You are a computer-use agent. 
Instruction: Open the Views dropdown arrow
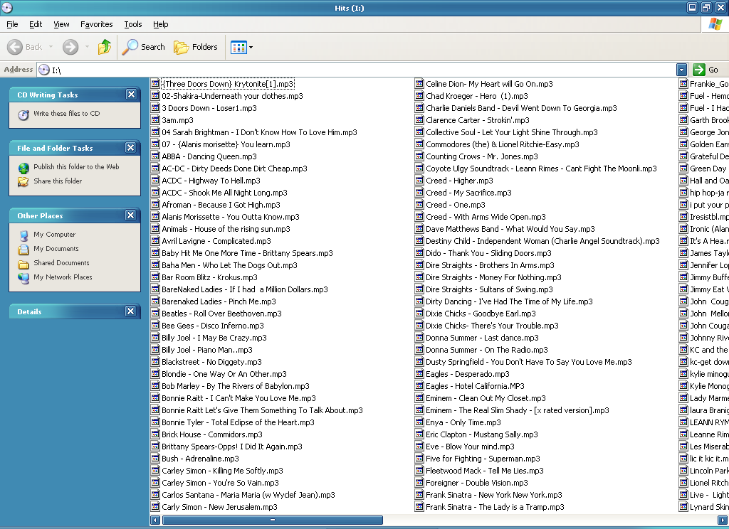coord(250,47)
